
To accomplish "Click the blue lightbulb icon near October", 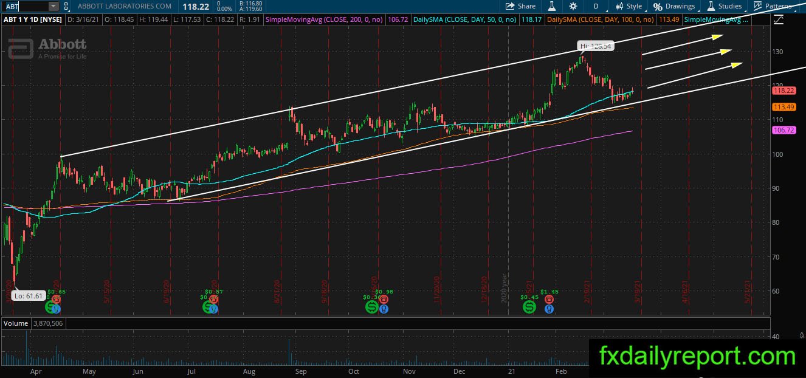I will point(384,309).
